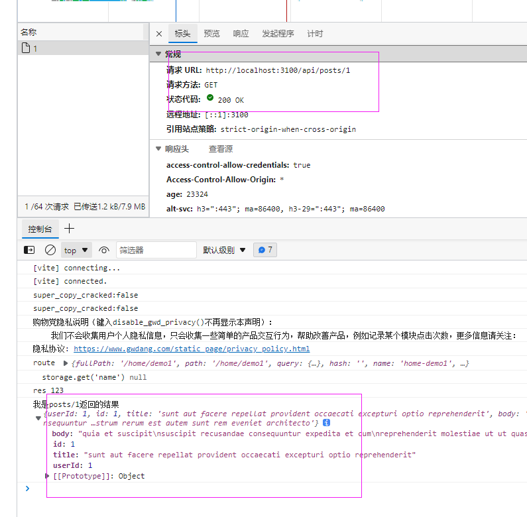Select the 控制台 drawer tab
This screenshot has width=527, height=517.
point(40,229)
